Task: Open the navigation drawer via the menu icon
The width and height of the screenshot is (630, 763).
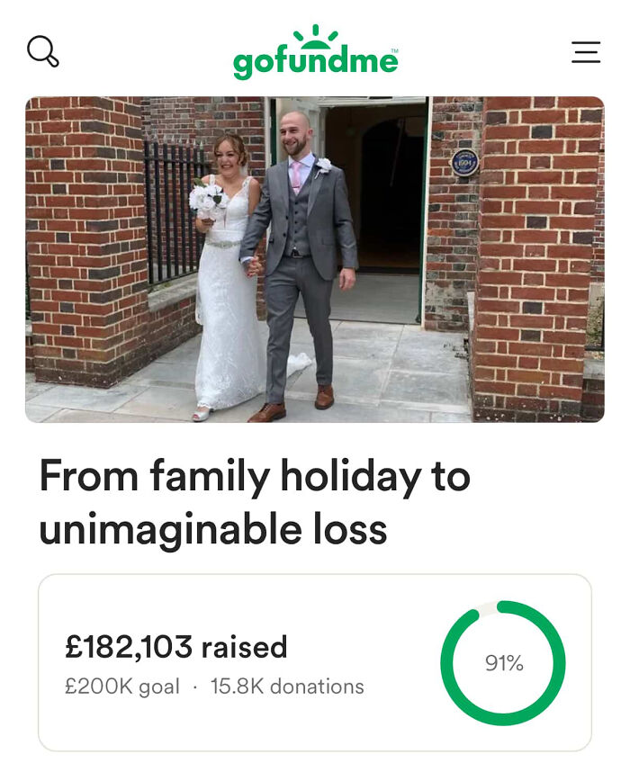Action: pos(586,52)
